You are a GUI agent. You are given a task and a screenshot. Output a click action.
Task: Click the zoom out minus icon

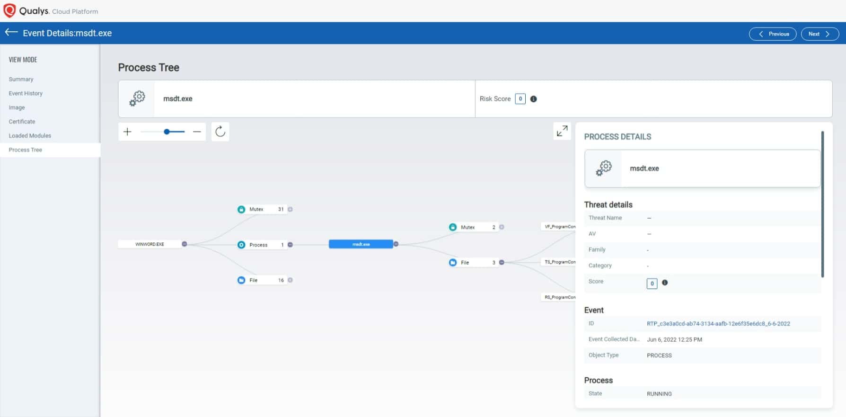point(197,132)
